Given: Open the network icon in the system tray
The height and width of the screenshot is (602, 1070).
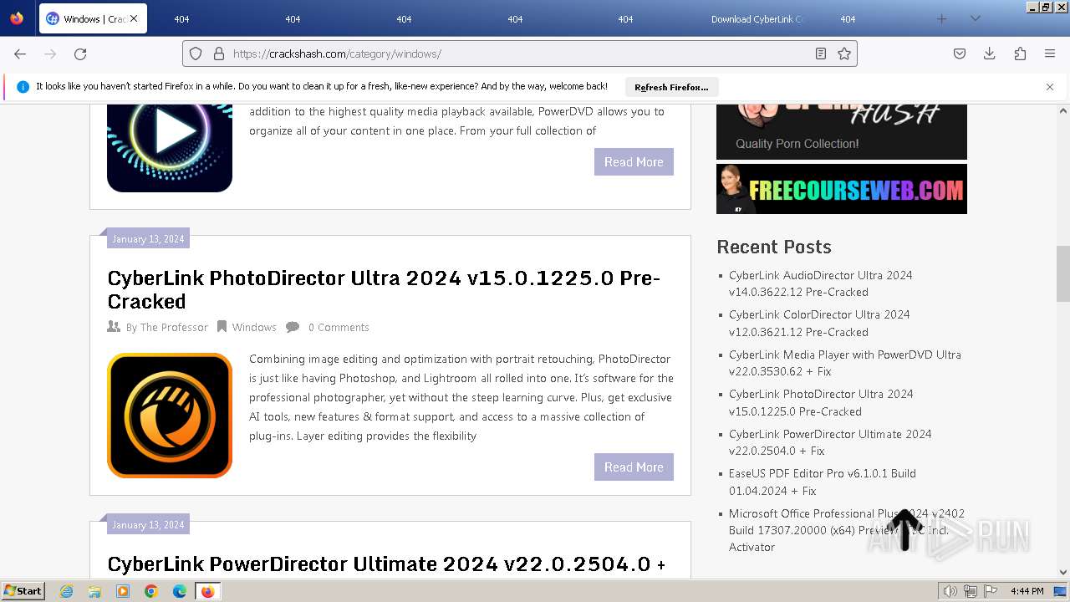Looking at the screenshot, I should (x=971, y=591).
